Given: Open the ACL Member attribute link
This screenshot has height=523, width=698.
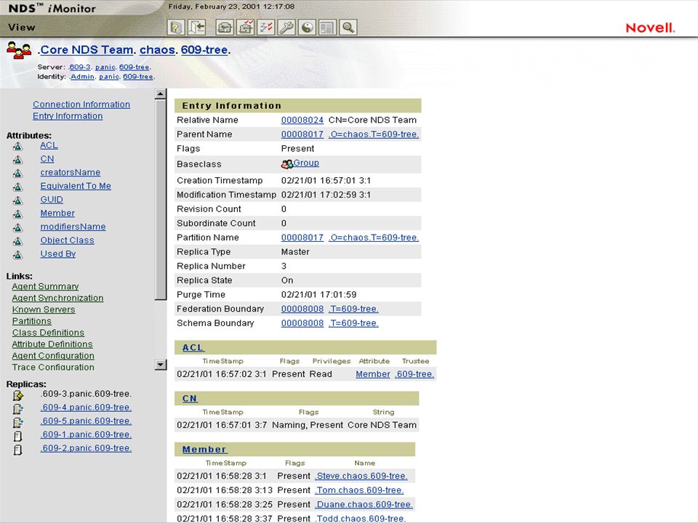Looking at the screenshot, I should point(372,374).
